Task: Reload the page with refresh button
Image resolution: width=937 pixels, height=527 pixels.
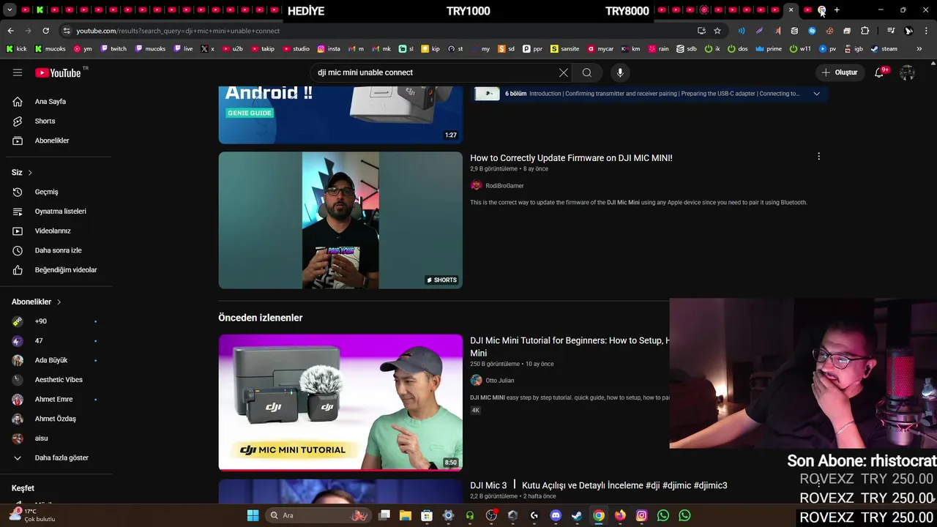Action: [45, 31]
